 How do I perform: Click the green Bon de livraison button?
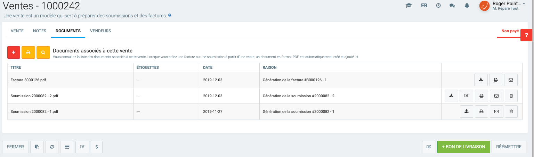[463, 147]
